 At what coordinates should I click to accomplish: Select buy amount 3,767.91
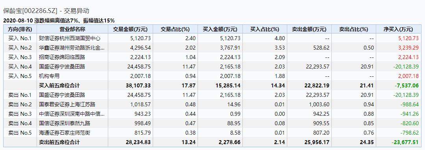tap(230, 48)
